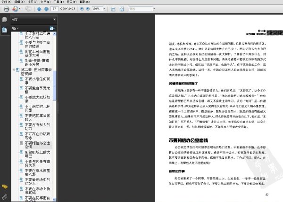Viewport: 283px width, 202px height.
Task: Click bookmark icon beside 不可深交的几种同事
Action: point(21,106)
